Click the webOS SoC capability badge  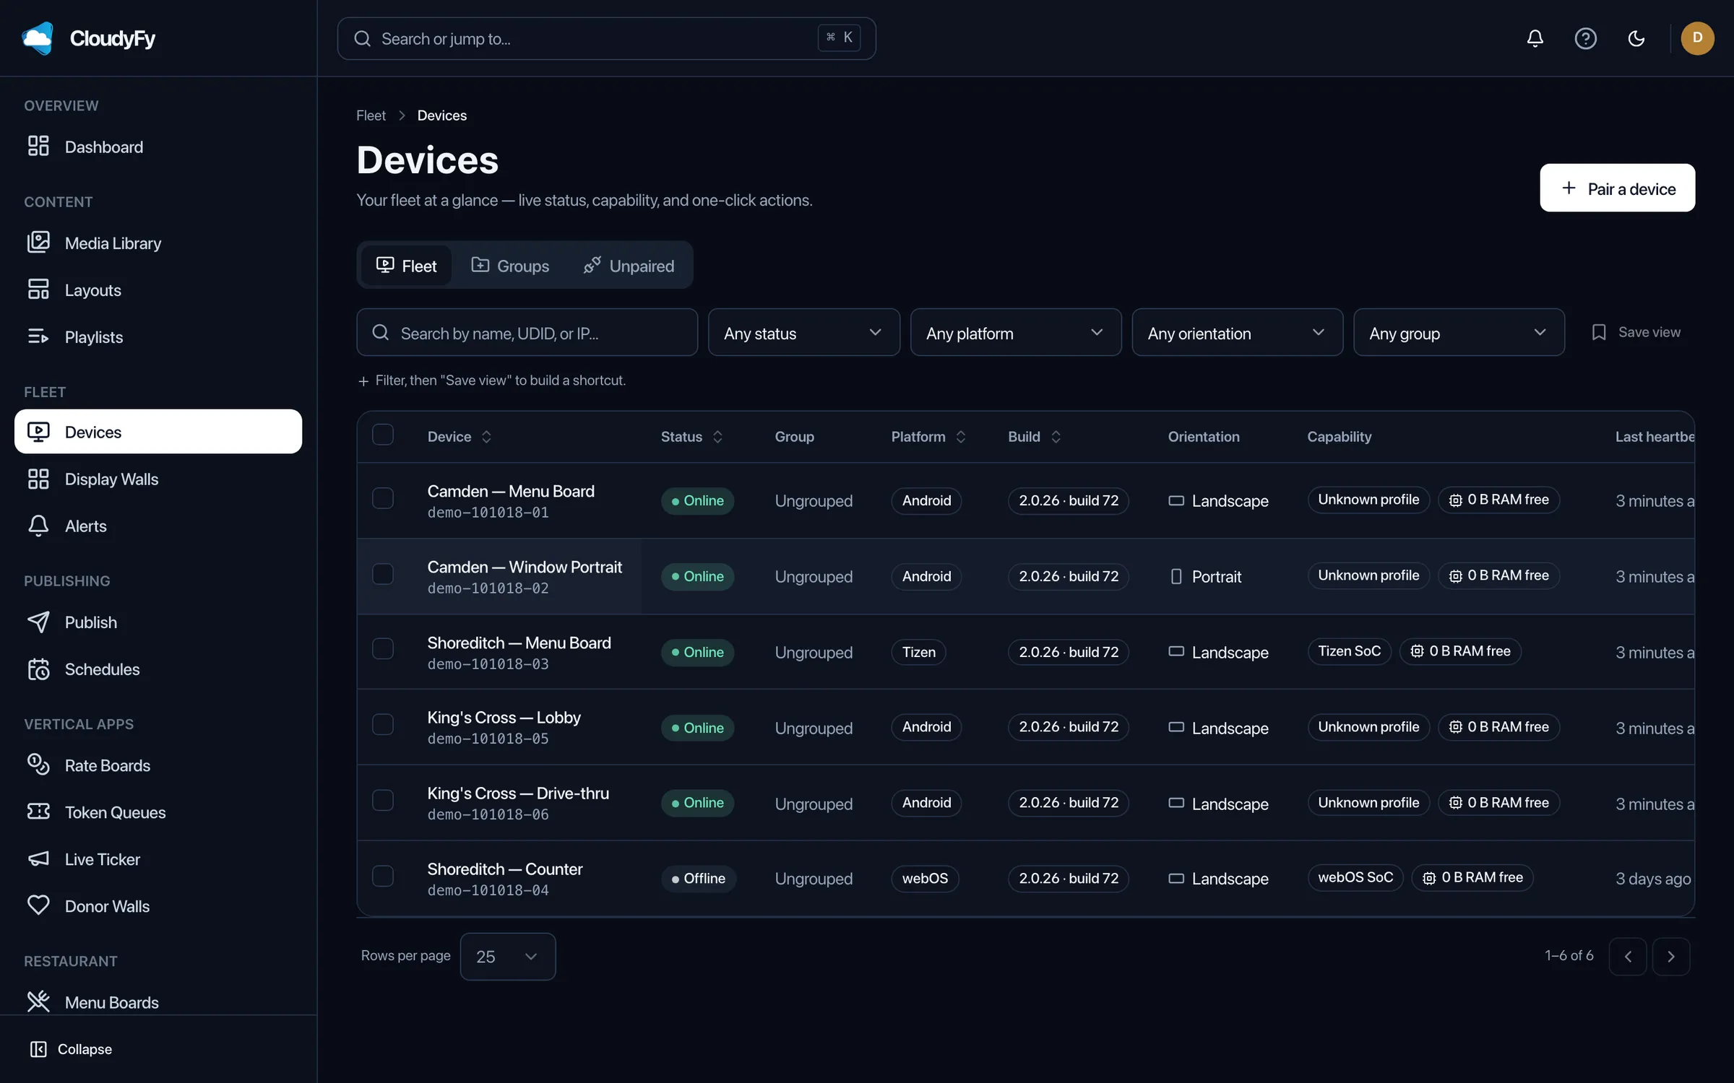click(x=1355, y=877)
